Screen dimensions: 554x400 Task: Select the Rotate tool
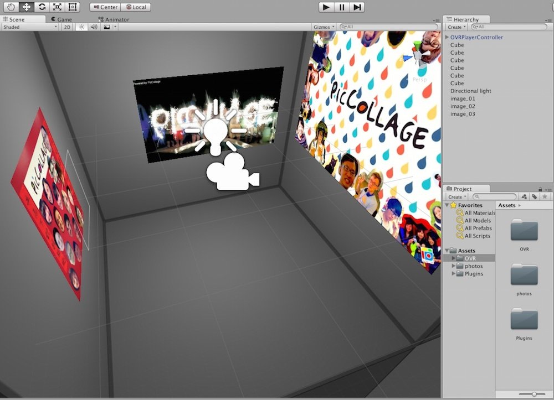42,7
